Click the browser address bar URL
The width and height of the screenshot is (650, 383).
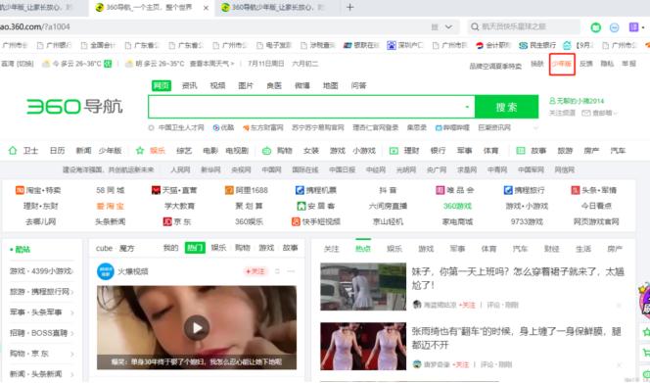[x=35, y=27]
